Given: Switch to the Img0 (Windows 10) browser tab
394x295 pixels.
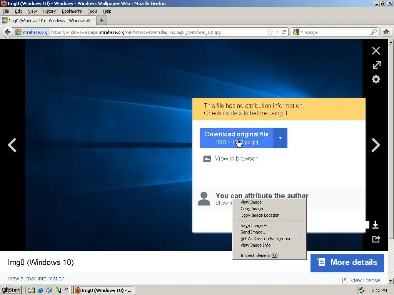Looking at the screenshot, I should tap(48, 21).
